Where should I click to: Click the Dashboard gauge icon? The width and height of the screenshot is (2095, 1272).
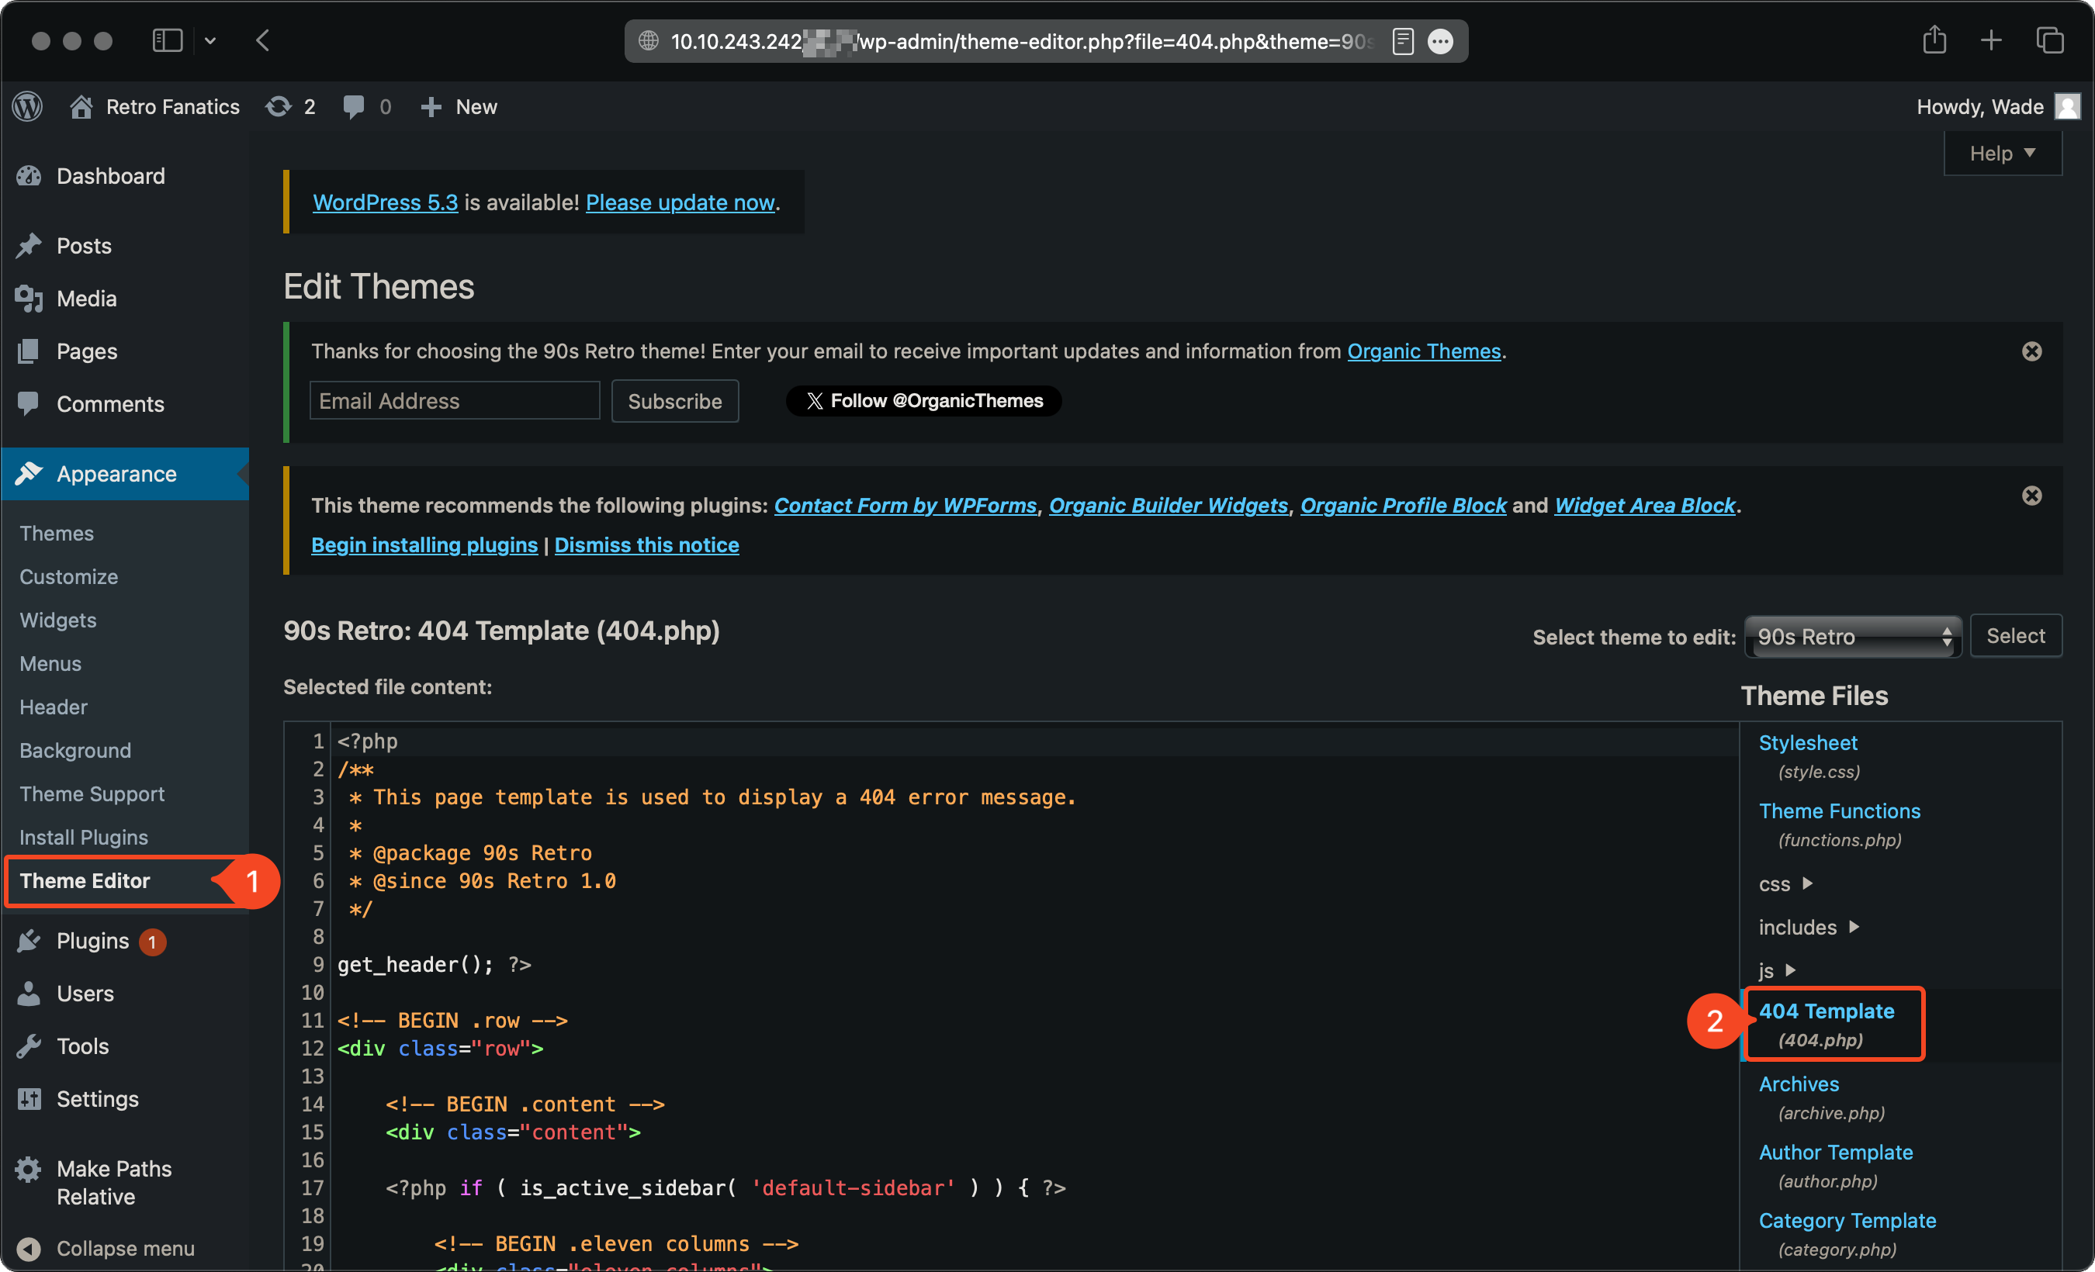tap(29, 176)
